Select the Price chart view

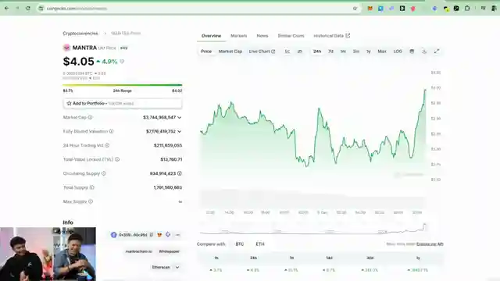[x=206, y=52]
